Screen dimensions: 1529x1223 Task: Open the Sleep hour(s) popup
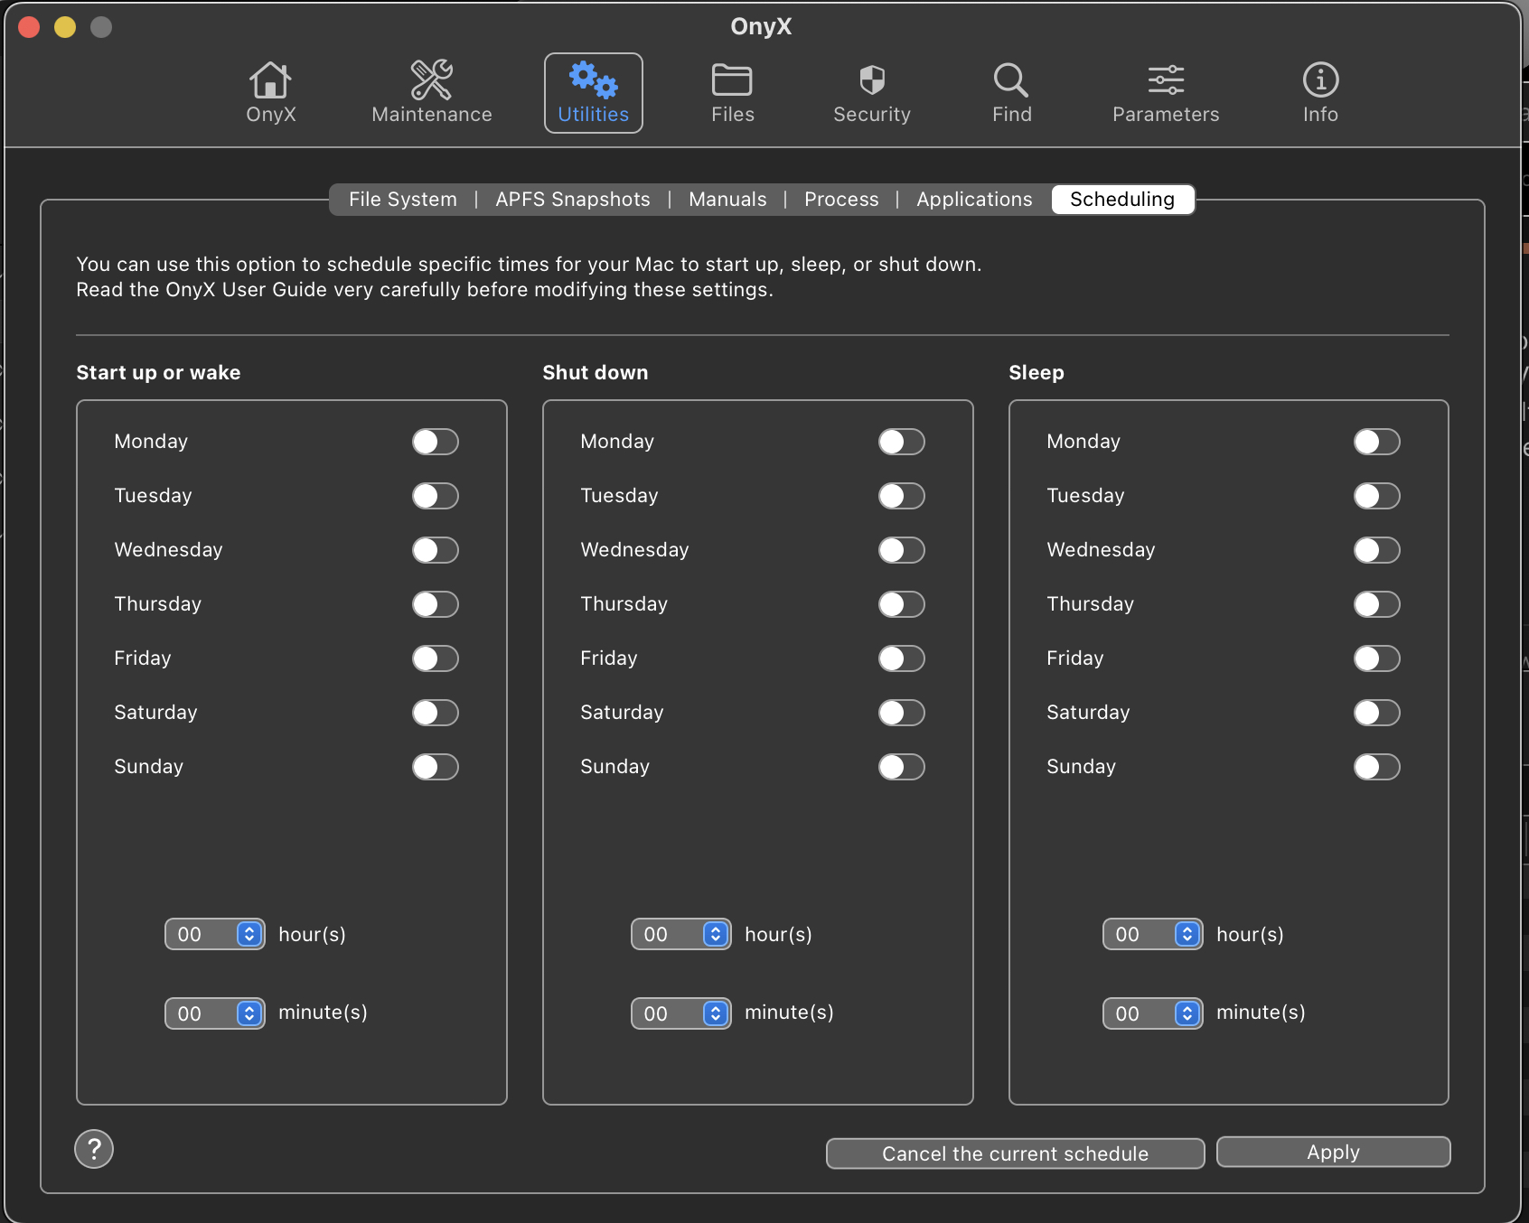(x=1153, y=934)
